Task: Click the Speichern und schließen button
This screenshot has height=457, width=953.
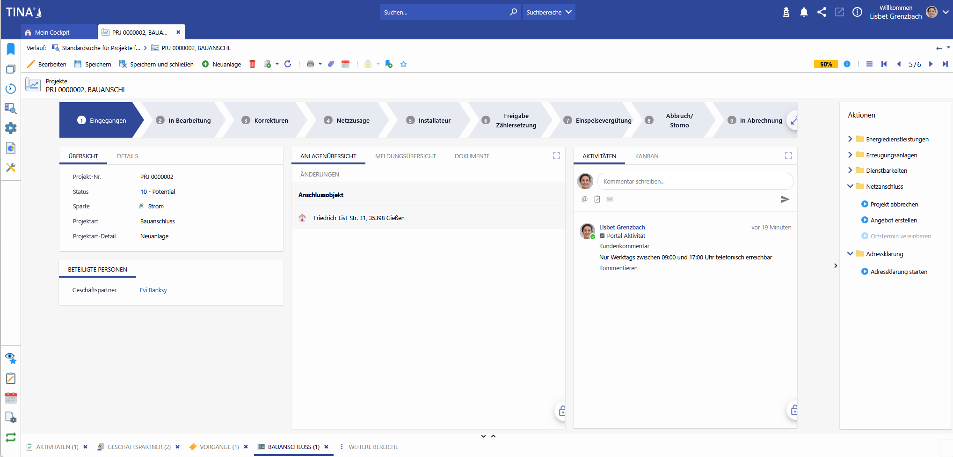Action: [x=156, y=64]
